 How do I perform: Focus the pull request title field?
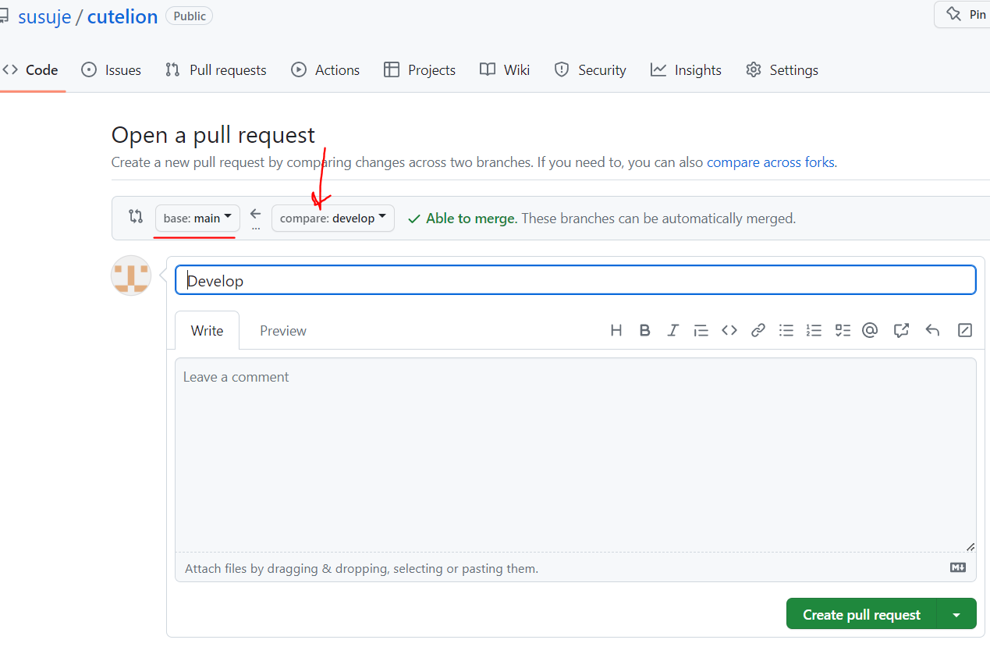point(576,280)
